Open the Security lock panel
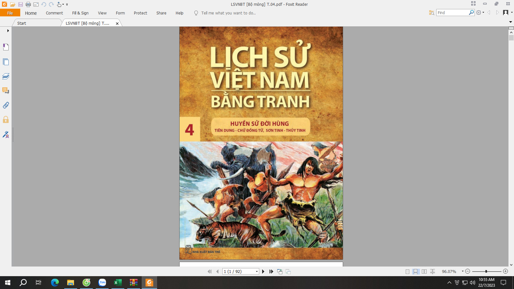Viewport: 514px width, 289px height. [6, 120]
